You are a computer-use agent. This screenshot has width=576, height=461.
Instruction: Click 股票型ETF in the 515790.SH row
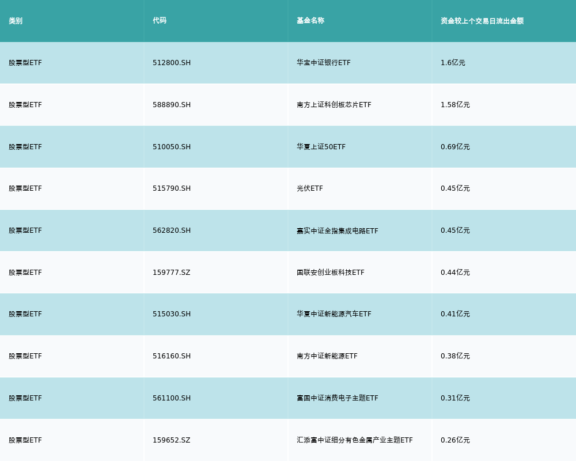[25, 188]
